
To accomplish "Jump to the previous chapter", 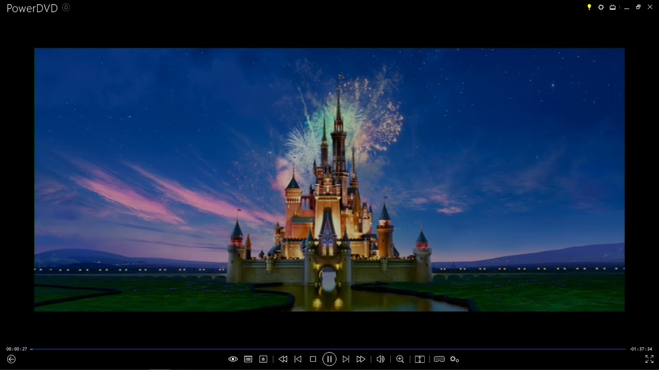I will (x=298, y=359).
